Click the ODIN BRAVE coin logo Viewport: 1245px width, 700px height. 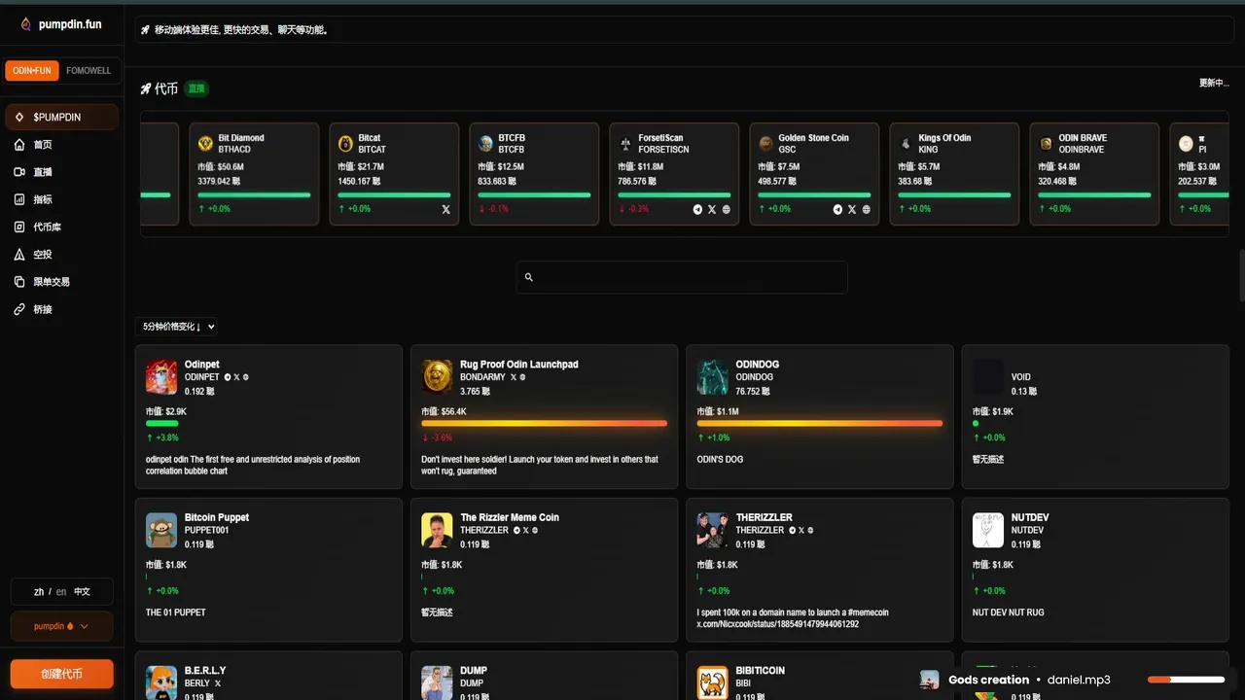click(1046, 144)
